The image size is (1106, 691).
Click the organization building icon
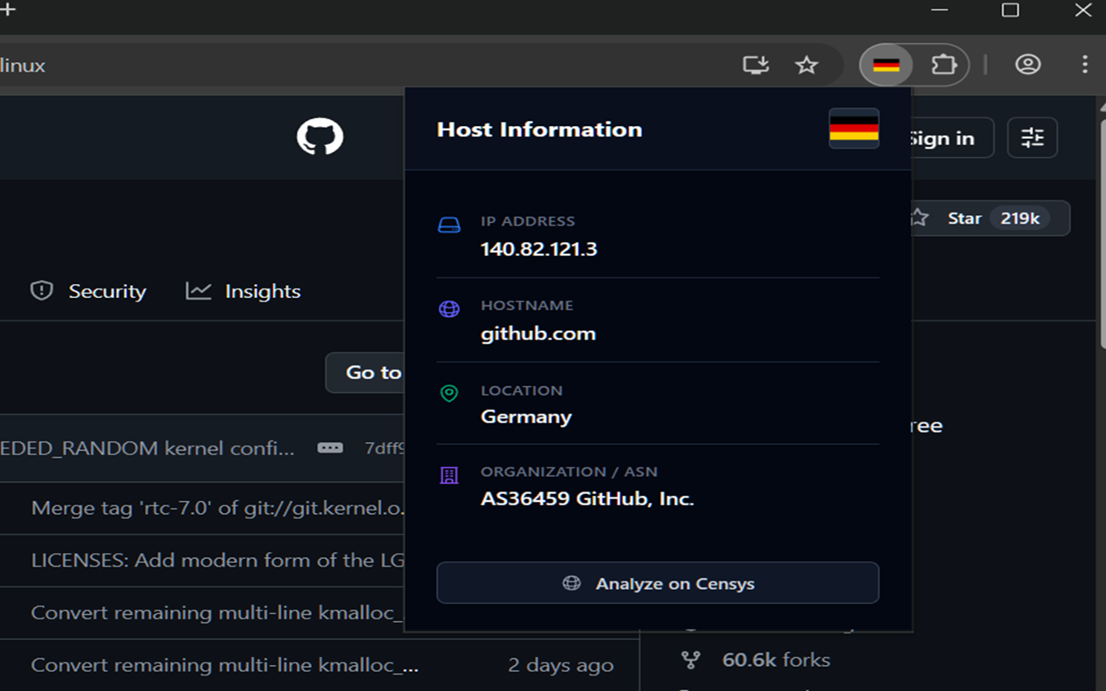pos(449,475)
